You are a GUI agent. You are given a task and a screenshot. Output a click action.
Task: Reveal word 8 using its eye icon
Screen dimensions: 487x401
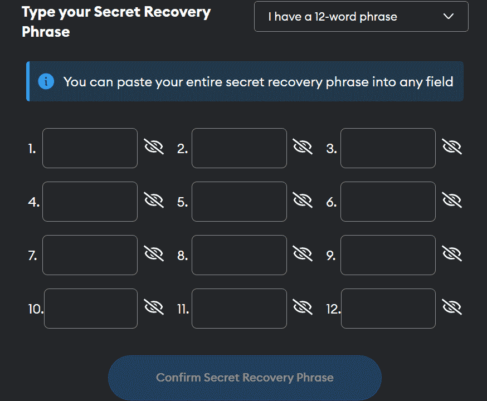(303, 254)
